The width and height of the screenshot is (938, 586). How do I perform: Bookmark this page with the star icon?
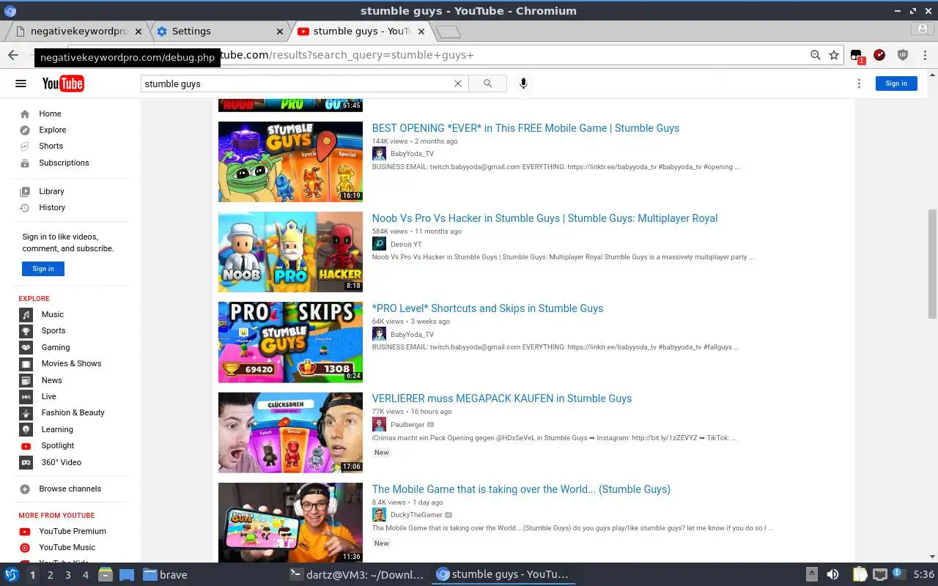834,55
